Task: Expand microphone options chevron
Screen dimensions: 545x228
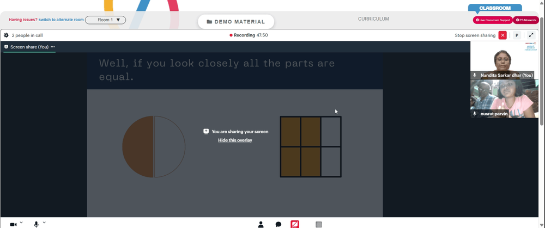Action: 44,223
